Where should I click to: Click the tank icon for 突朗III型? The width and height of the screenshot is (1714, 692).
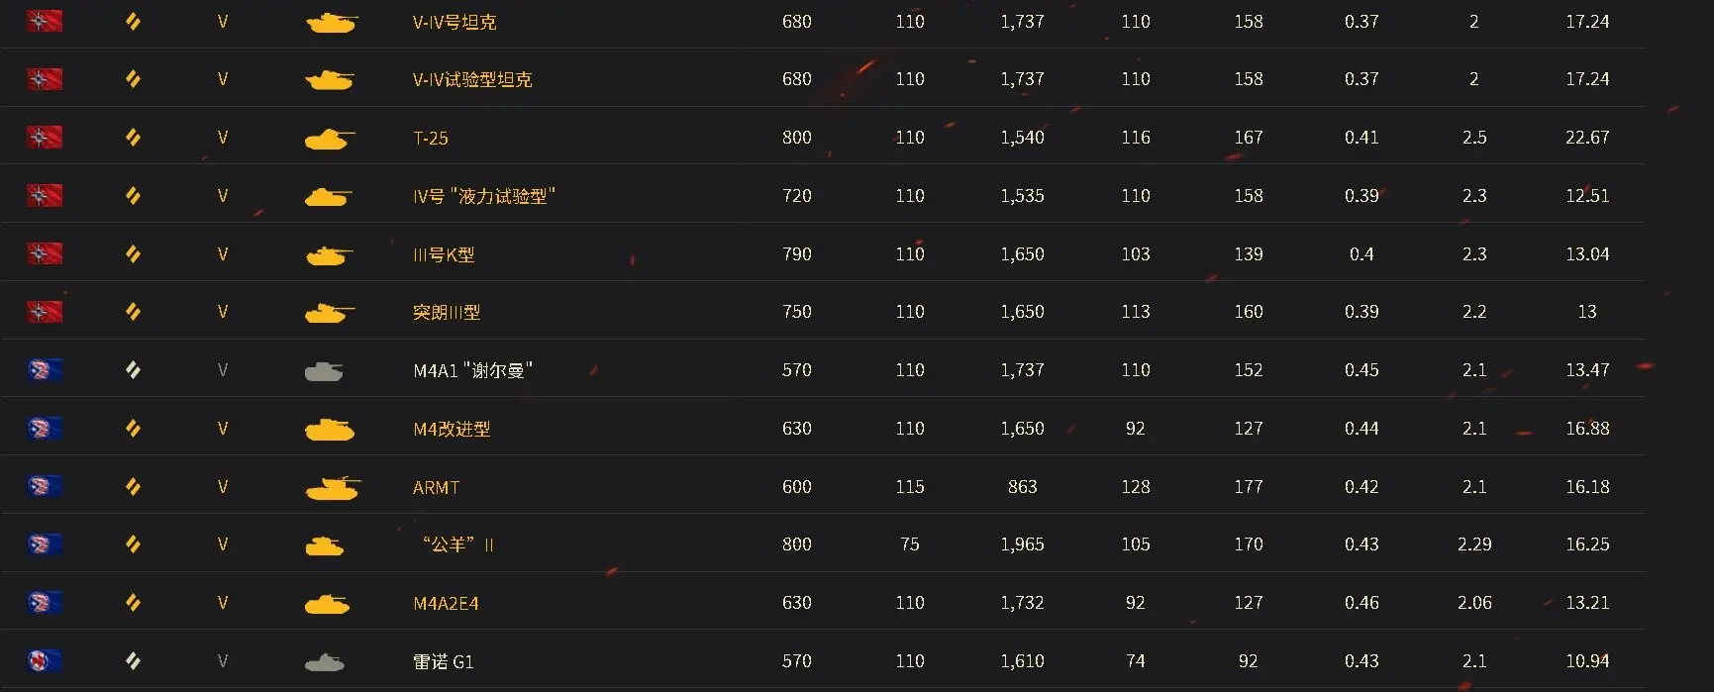pos(328,313)
